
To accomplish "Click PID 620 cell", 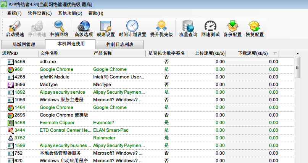I will tap(18, 161).
